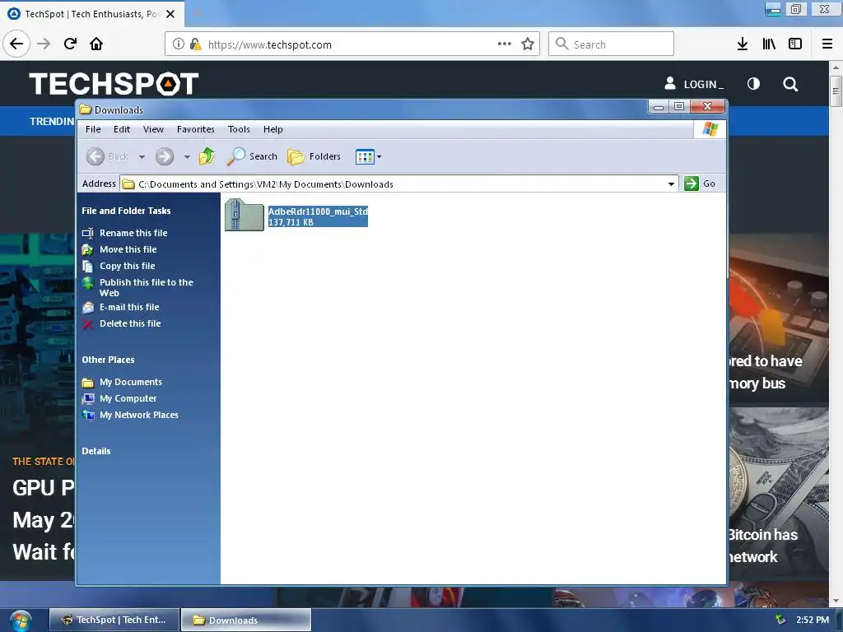843x632 pixels.
Task: Click the TechSpot logo
Action: coord(114,84)
